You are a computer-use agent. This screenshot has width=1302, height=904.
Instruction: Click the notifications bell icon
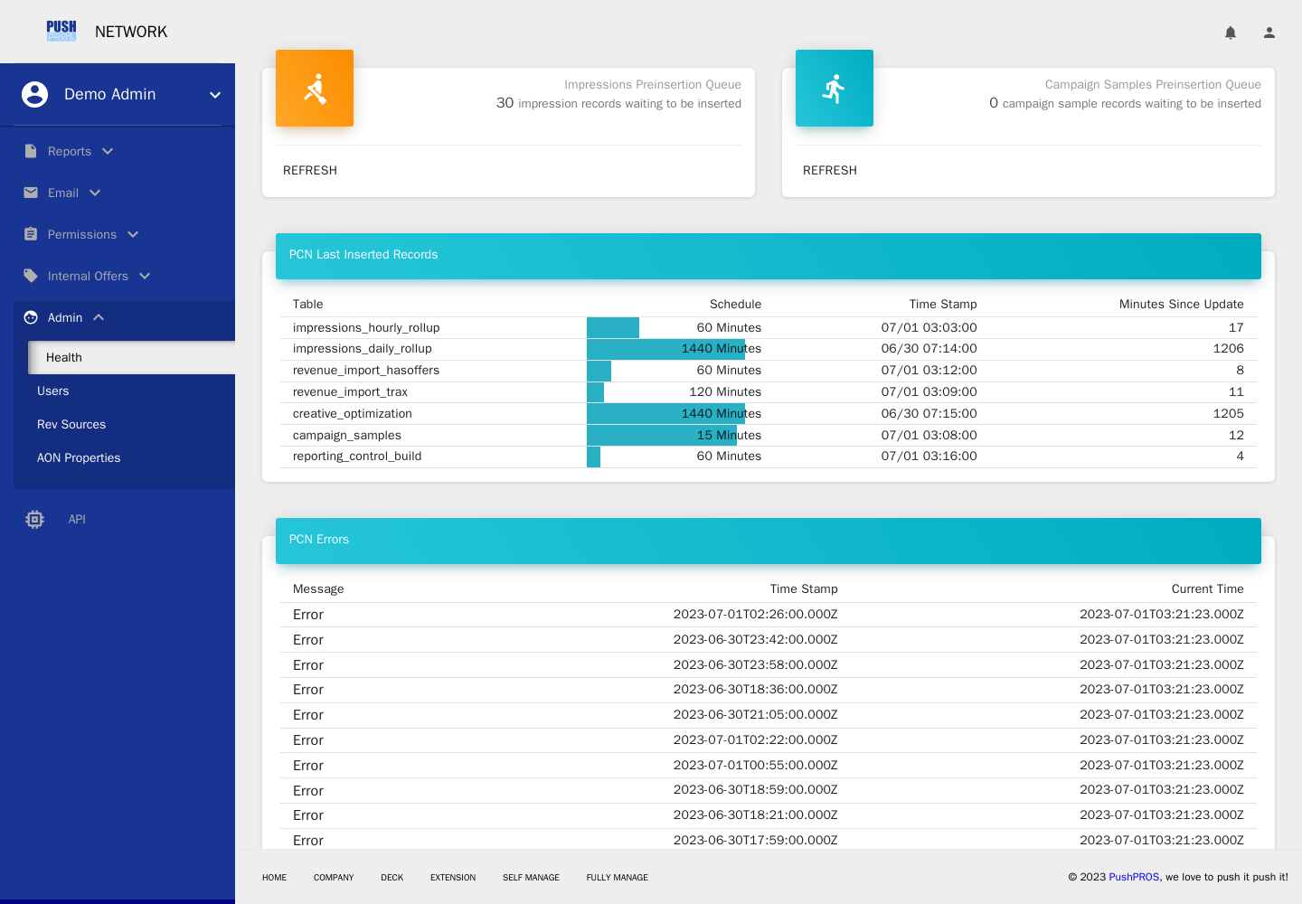pos(1231,33)
